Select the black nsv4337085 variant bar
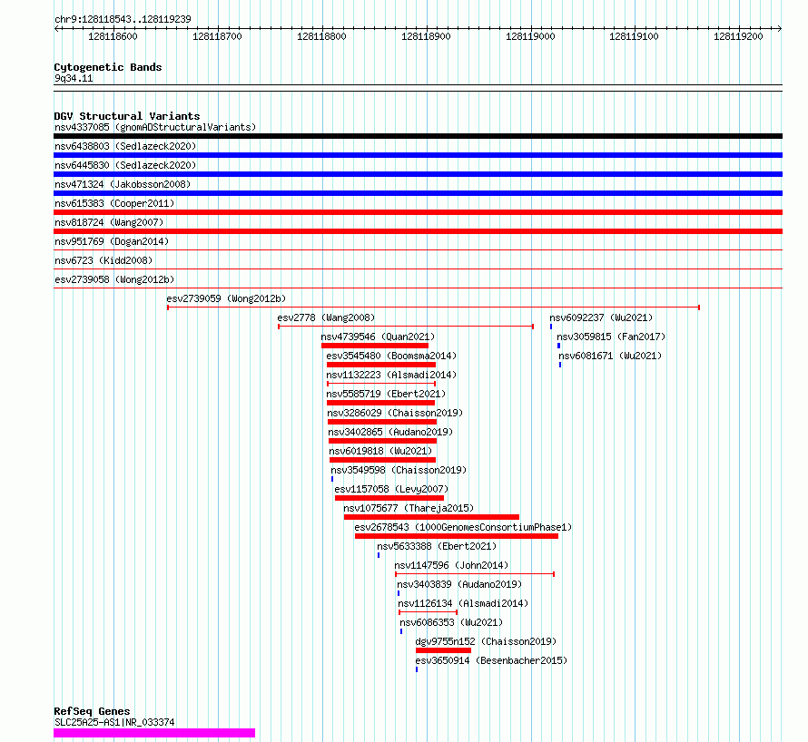The image size is (808, 742). click(x=418, y=136)
